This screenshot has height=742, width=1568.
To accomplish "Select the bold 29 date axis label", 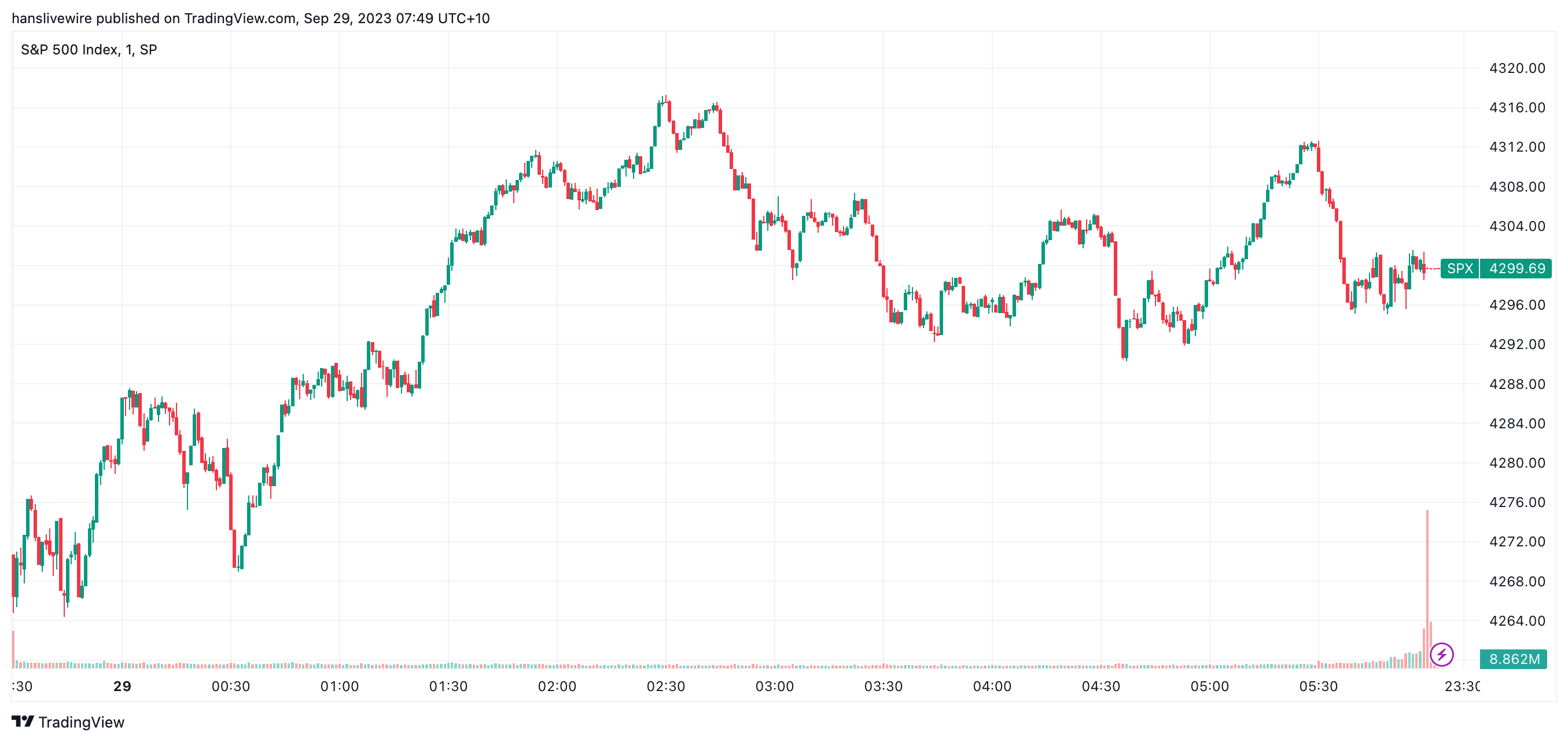I will pos(122,686).
